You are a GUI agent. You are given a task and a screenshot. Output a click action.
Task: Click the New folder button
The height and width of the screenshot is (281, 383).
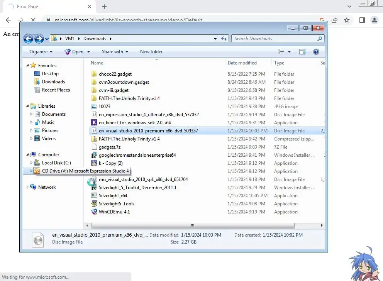point(151,52)
